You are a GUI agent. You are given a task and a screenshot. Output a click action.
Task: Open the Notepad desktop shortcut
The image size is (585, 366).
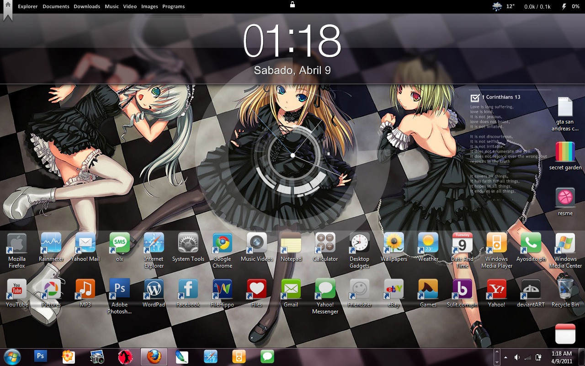291,243
